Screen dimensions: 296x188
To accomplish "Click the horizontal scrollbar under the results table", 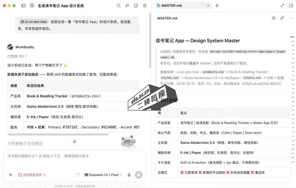I will (58, 134).
